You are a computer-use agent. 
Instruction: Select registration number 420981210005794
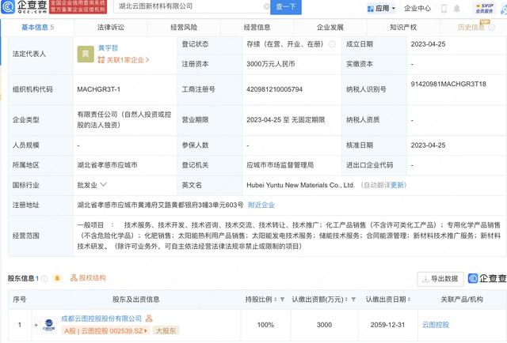[274, 89]
